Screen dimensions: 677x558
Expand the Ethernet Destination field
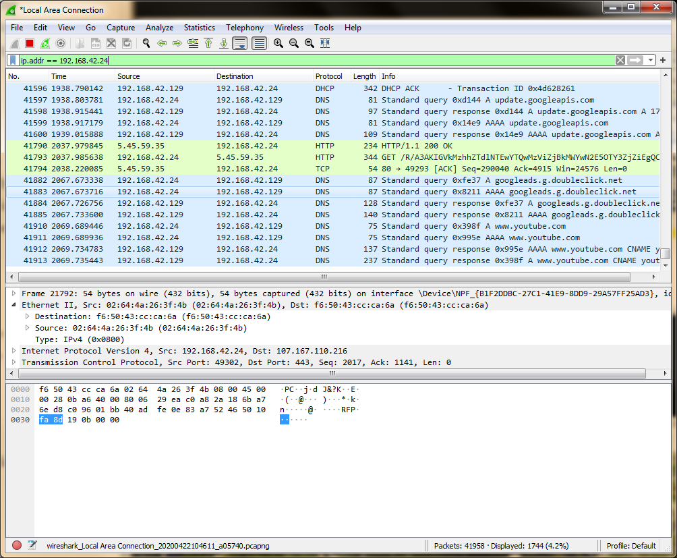click(27, 316)
